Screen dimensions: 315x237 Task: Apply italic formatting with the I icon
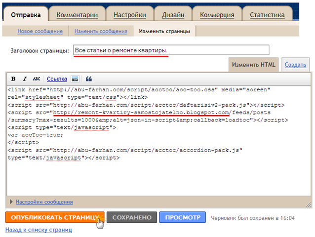(25, 79)
